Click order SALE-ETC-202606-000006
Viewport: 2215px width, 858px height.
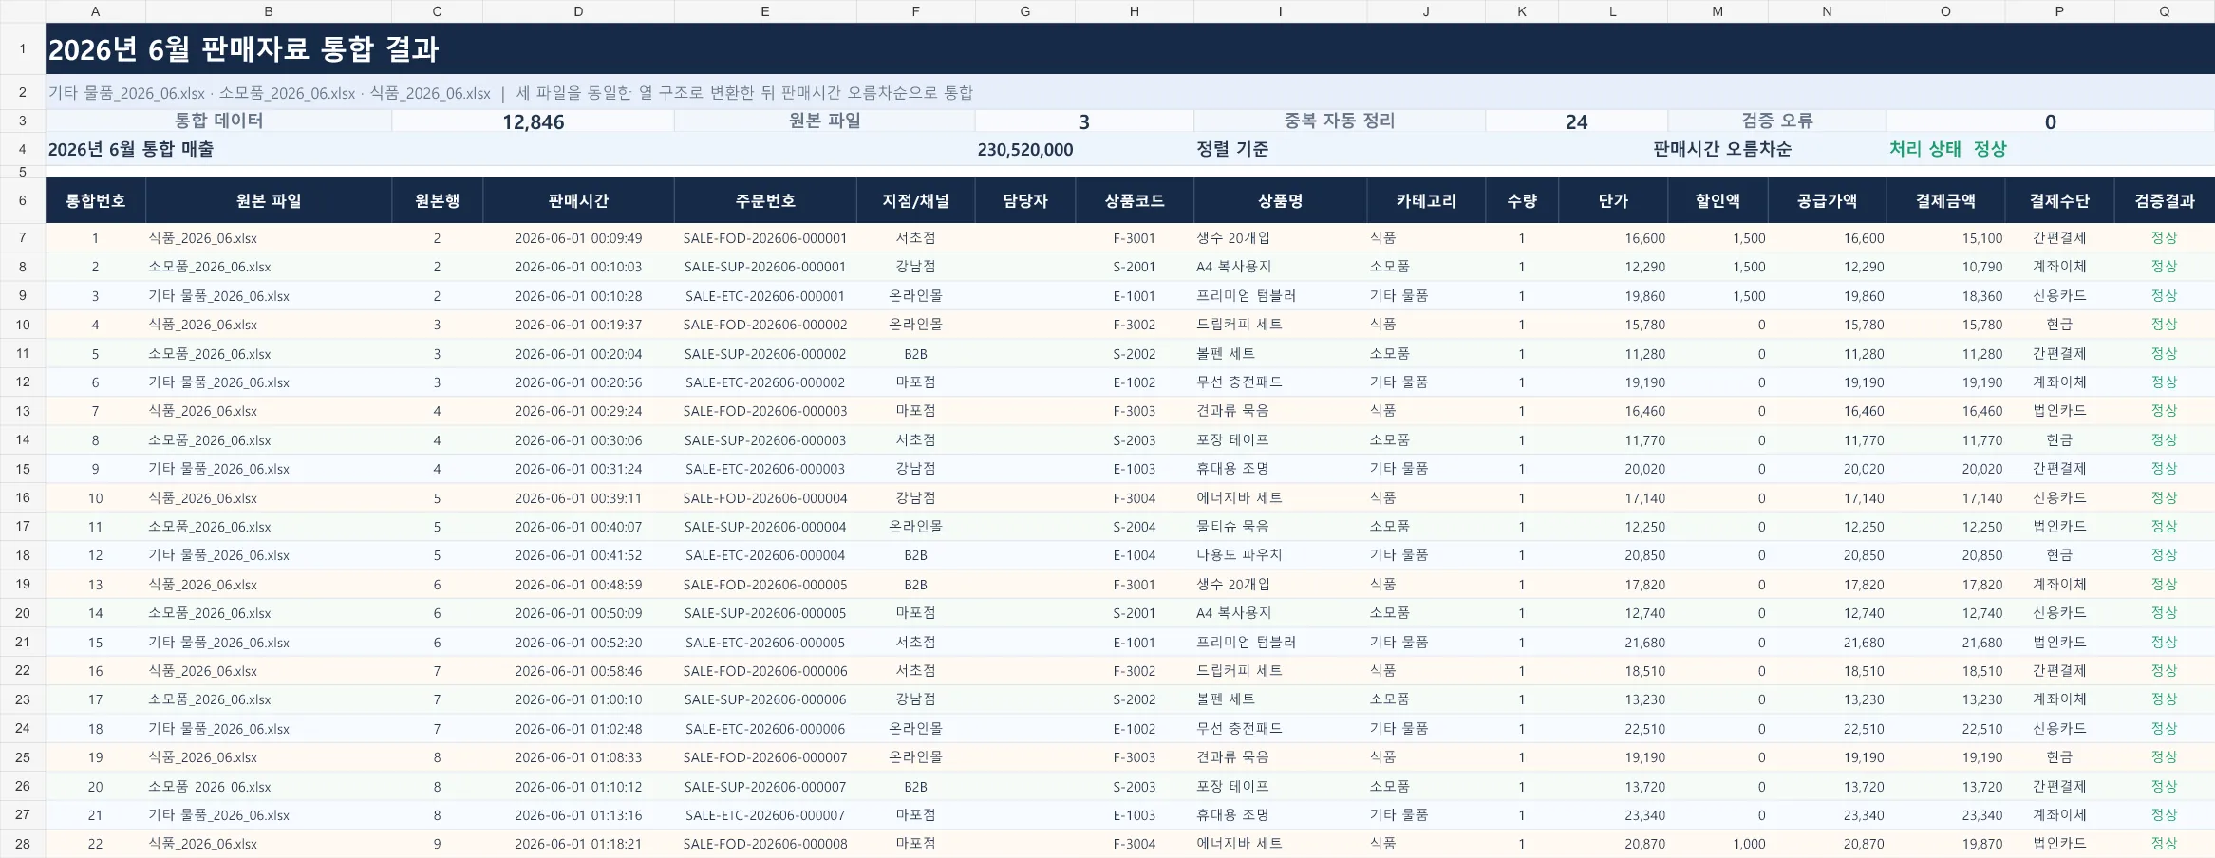(x=765, y=729)
